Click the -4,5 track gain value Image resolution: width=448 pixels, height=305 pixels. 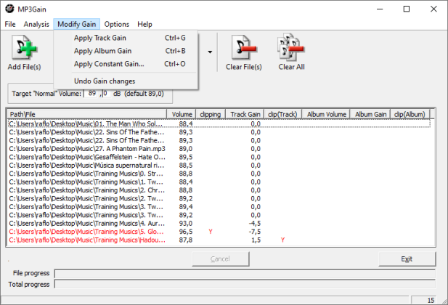pyautogui.click(x=255, y=223)
